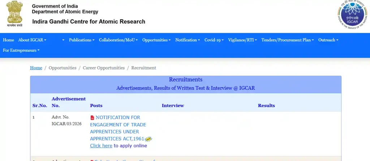
Task: Expand the For Entrepreneurs menu
Action: pyautogui.click(x=21, y=50)
